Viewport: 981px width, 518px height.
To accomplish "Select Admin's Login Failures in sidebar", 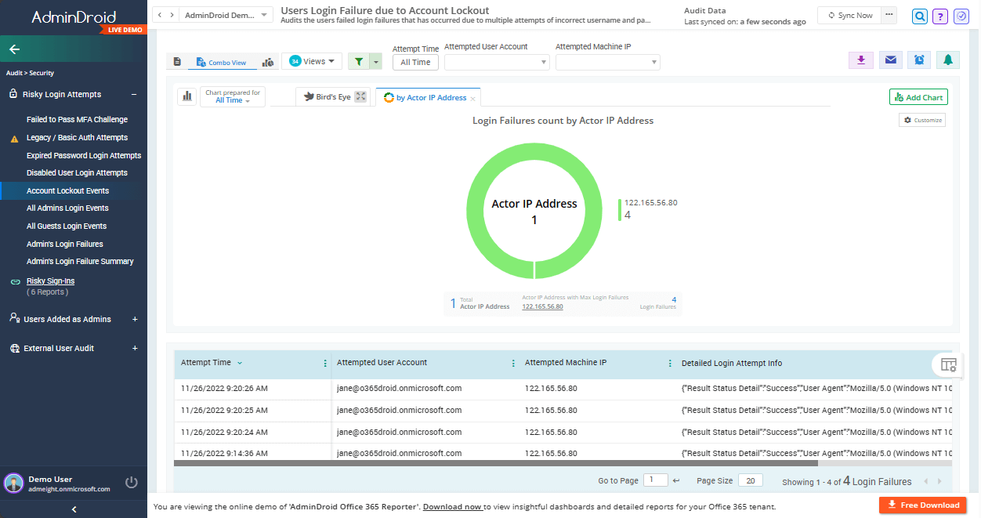I will pos(65,244).
